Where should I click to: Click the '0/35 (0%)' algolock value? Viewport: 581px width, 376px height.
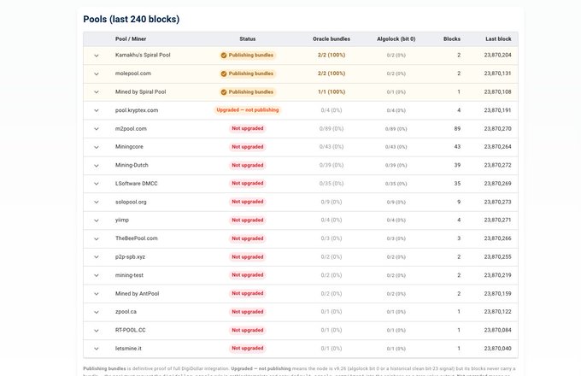(x=396, y=184)
